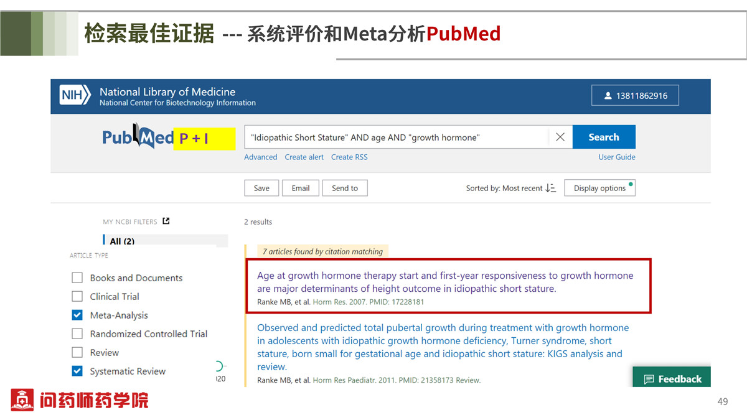Select the All (2) filter
This screenshot has width=747, height=420.
[165, 241]
